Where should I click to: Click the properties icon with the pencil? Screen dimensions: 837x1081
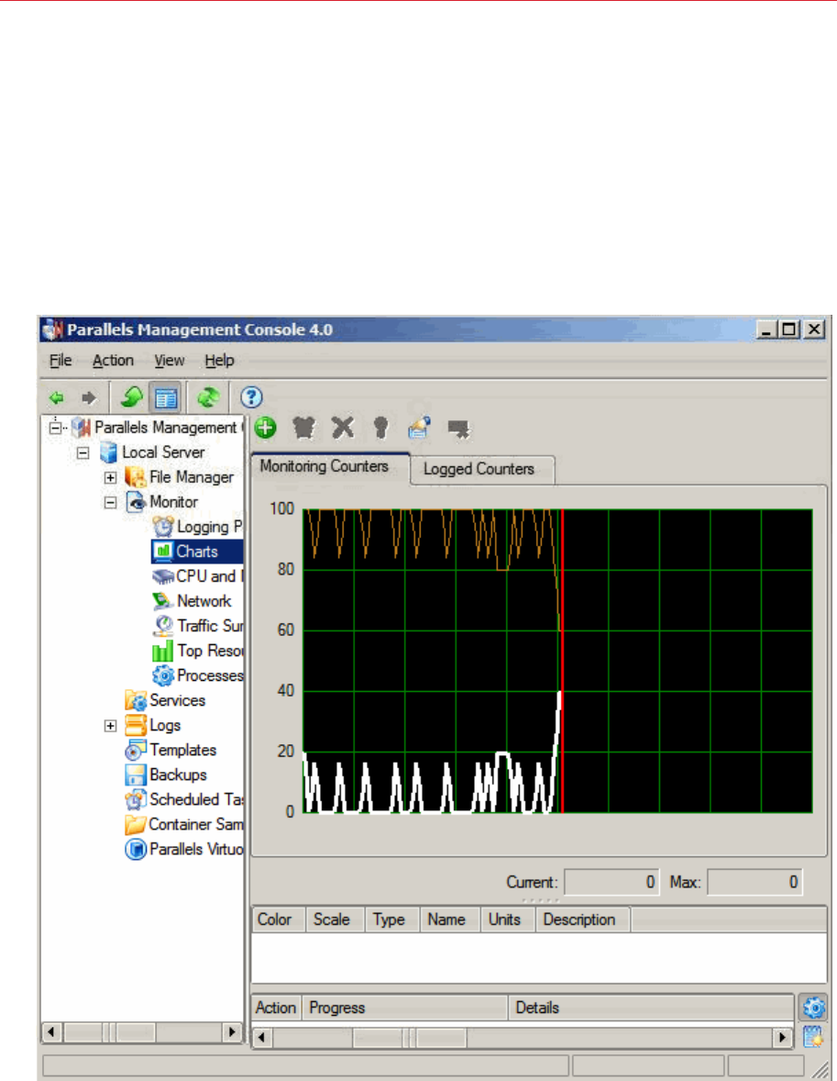(x=420, y=428)
